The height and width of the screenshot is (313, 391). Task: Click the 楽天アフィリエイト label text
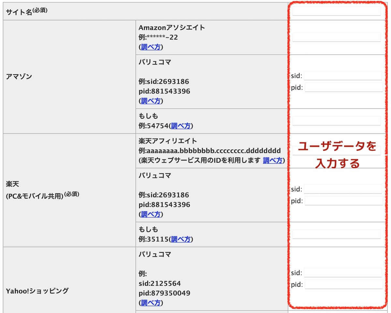168,141
